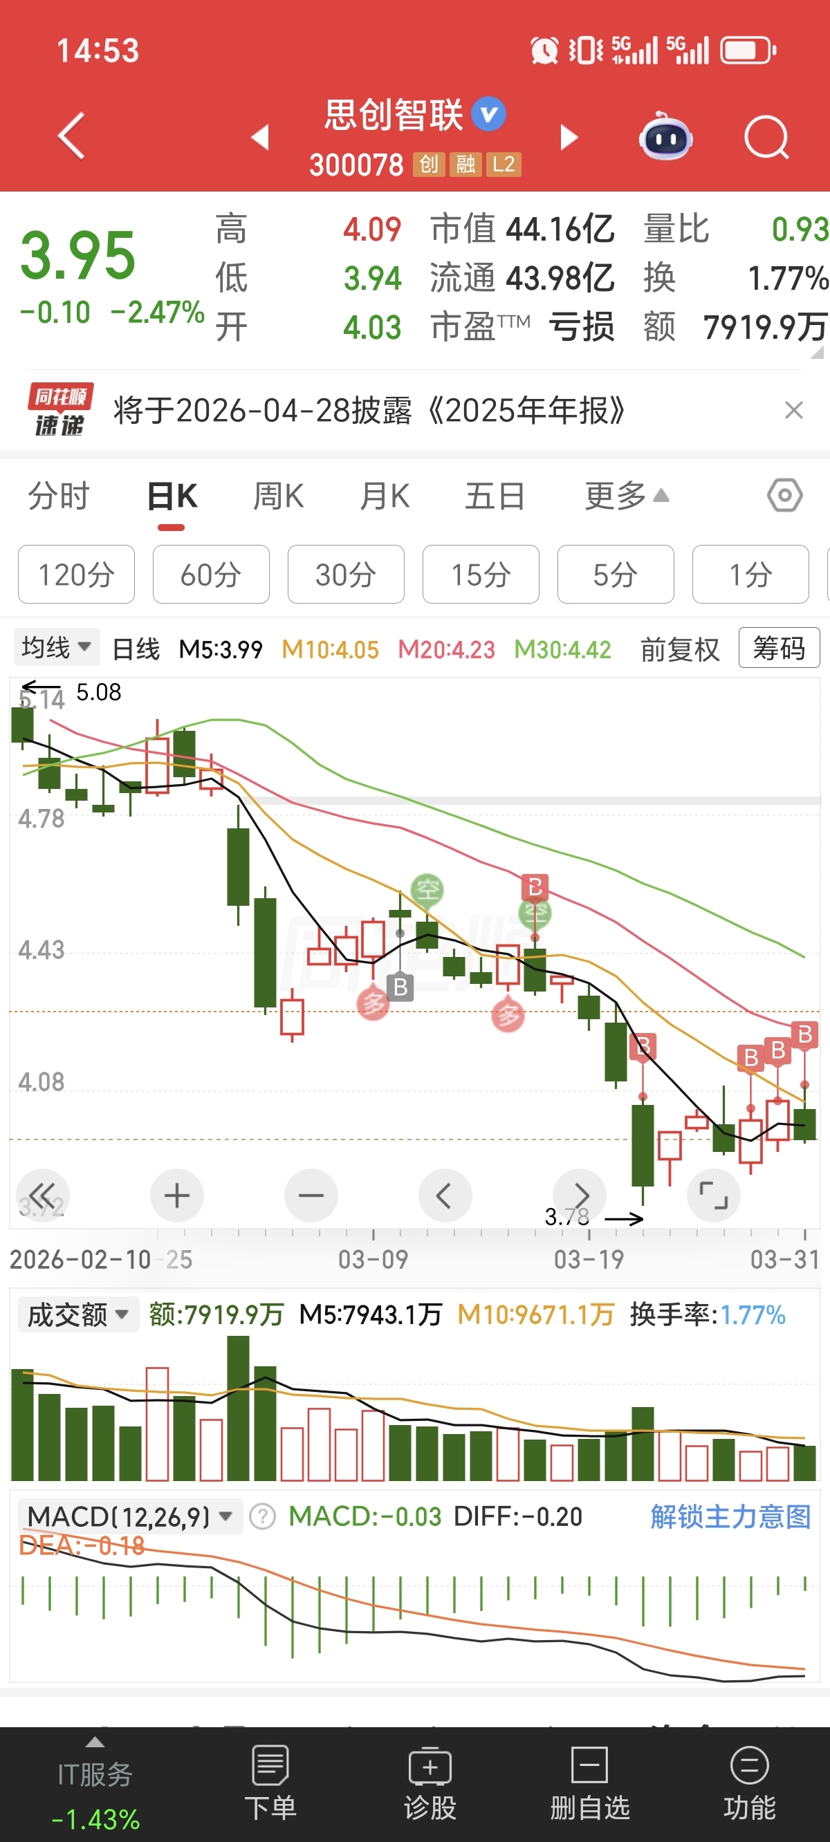
Task: Tap the back arrow in red header
Action: coord(71,135)
